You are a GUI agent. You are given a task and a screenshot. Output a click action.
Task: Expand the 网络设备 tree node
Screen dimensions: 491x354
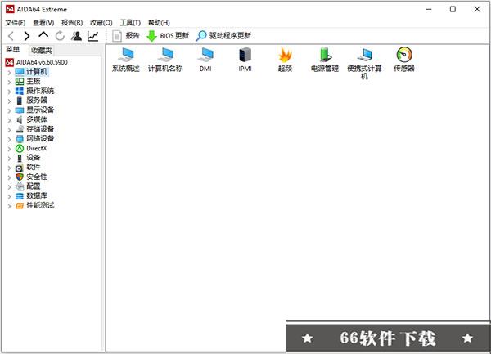pyautogui.click(x=9, y=139)
